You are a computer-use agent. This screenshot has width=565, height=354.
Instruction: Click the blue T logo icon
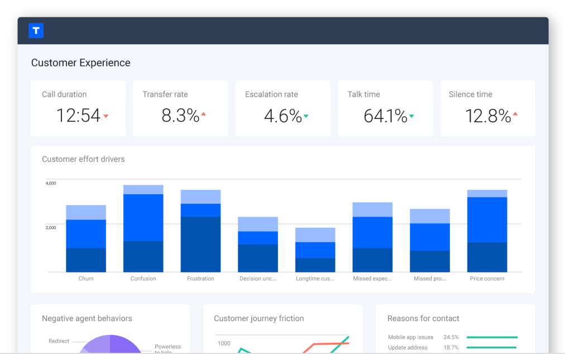[x=36, y=30]
